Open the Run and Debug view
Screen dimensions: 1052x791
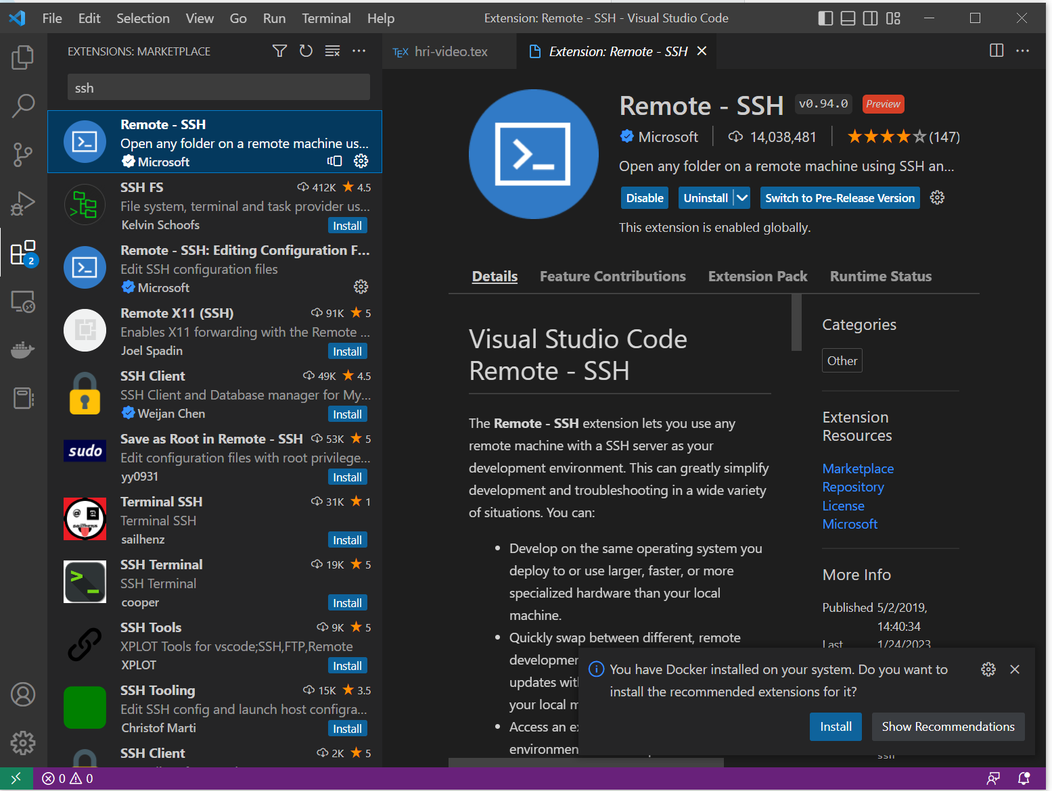[23, 203]
